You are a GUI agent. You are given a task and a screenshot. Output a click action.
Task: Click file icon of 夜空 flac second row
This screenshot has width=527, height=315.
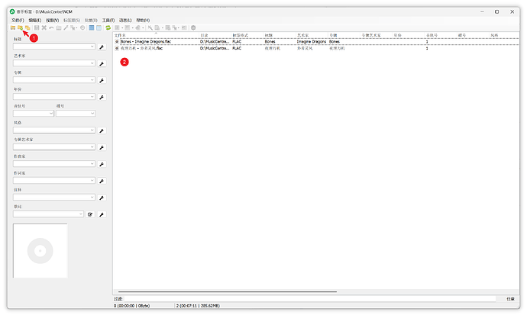click(117, 48)
